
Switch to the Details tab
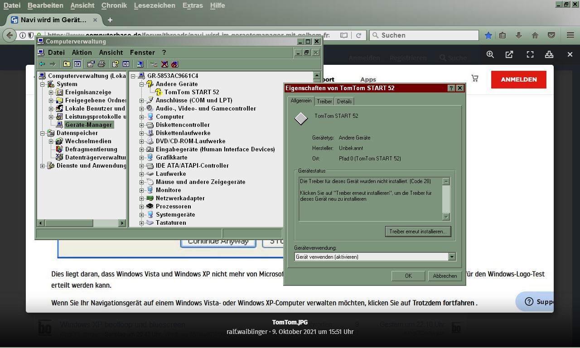tap(344, 101)
